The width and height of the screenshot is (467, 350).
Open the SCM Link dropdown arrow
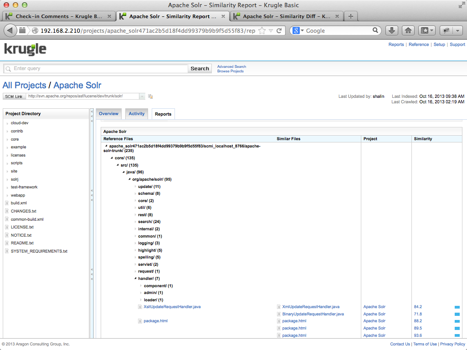[142, 96]
